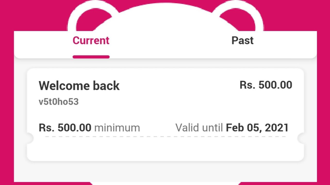
Task: Click the Rs. 500.00 minimum amount
Action: [65, 128]
